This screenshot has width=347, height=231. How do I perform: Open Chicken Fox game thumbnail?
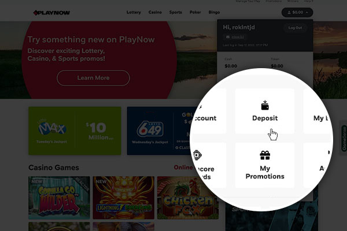coord(188,198)
